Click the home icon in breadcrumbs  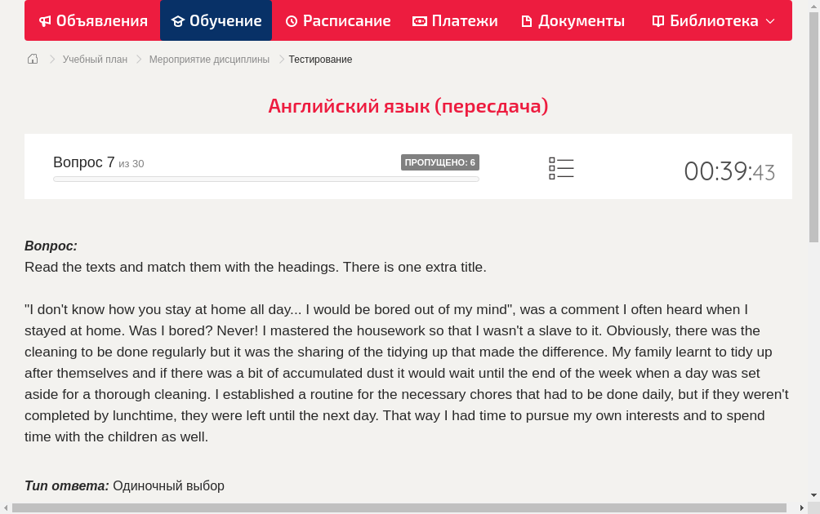(x=33, y=59)
